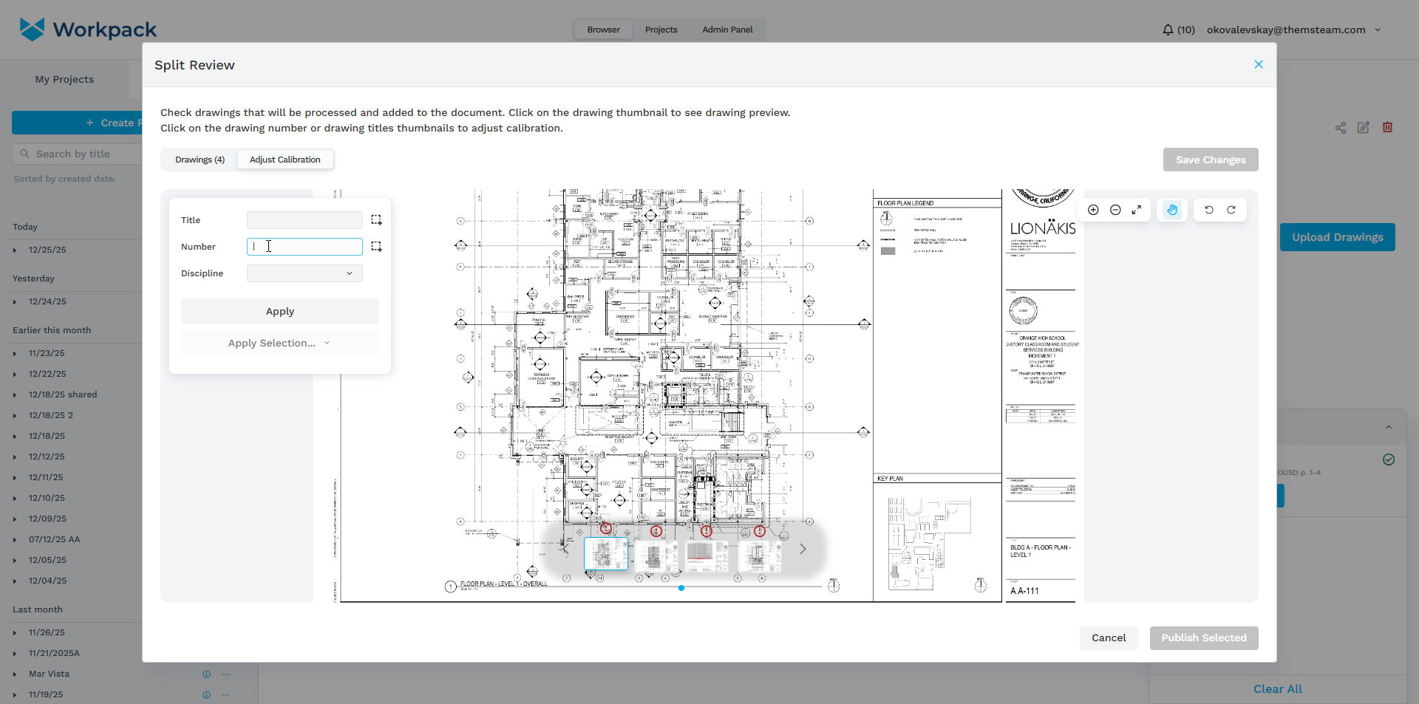
Task: Open the notifications bell
Action: coord(1168,30)
